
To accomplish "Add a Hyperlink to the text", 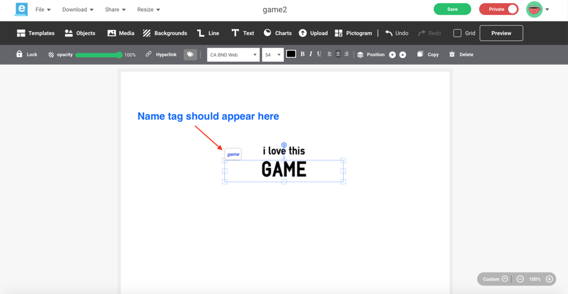I will click(161, 55).
